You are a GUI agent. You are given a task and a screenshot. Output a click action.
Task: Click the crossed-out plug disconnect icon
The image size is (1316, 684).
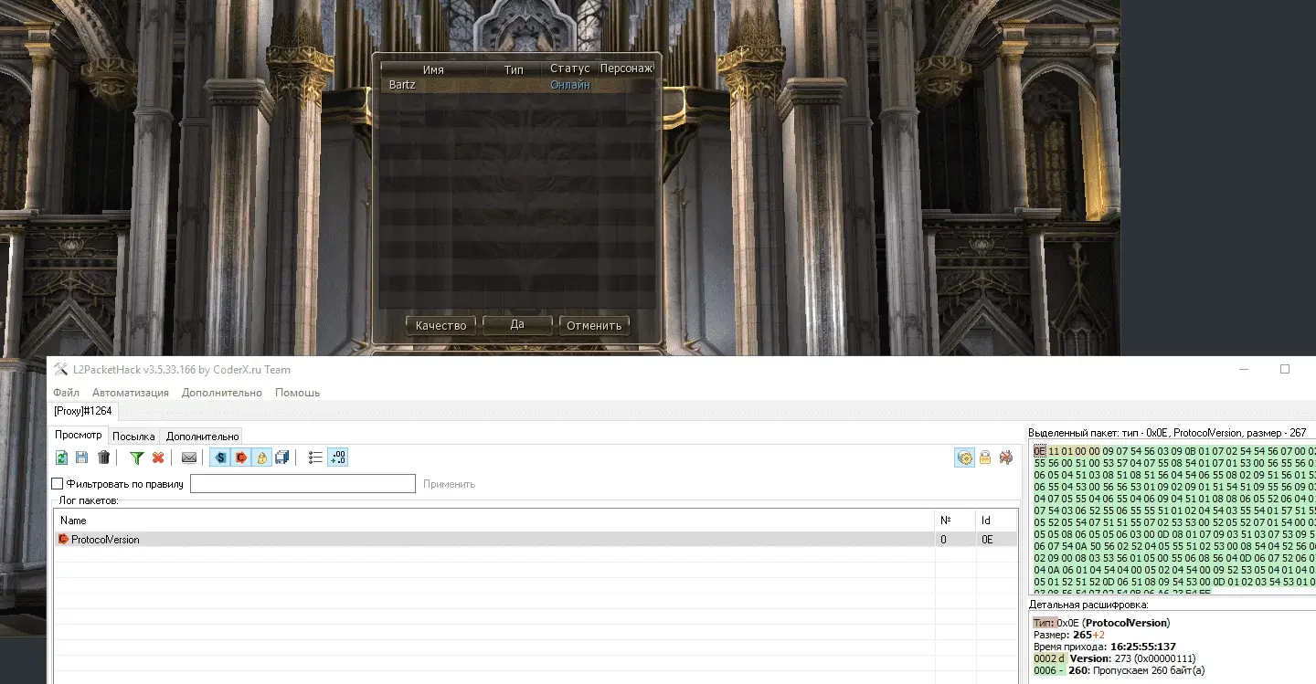(x=1006, y=458)
